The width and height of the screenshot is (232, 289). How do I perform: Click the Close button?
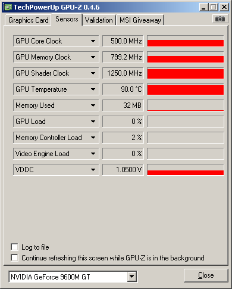click(x=206, y=275)
